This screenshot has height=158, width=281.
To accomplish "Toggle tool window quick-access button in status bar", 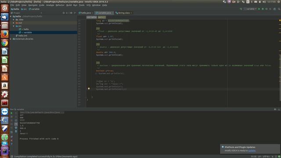I will 12,157.
